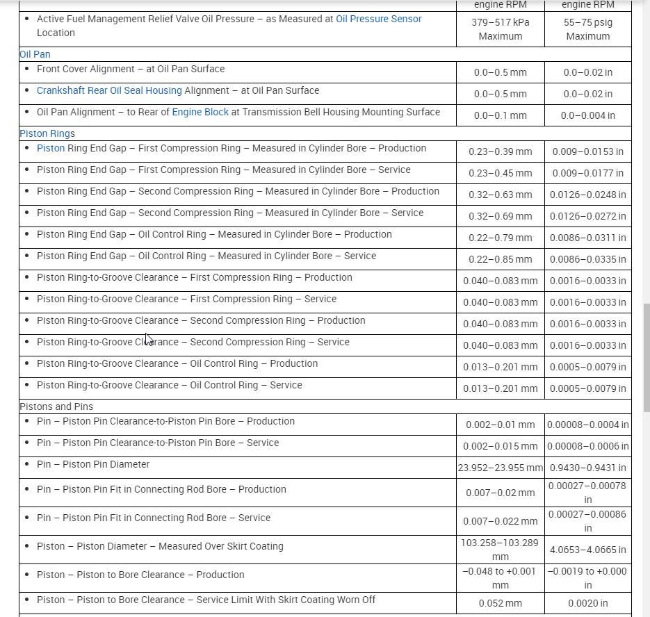Select the −0.048 to +0.001 mm cell

pyautogui.click(x=501, y=579)
